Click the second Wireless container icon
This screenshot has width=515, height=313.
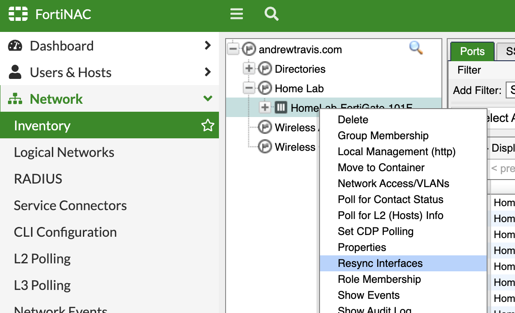(x=265, y=146)
